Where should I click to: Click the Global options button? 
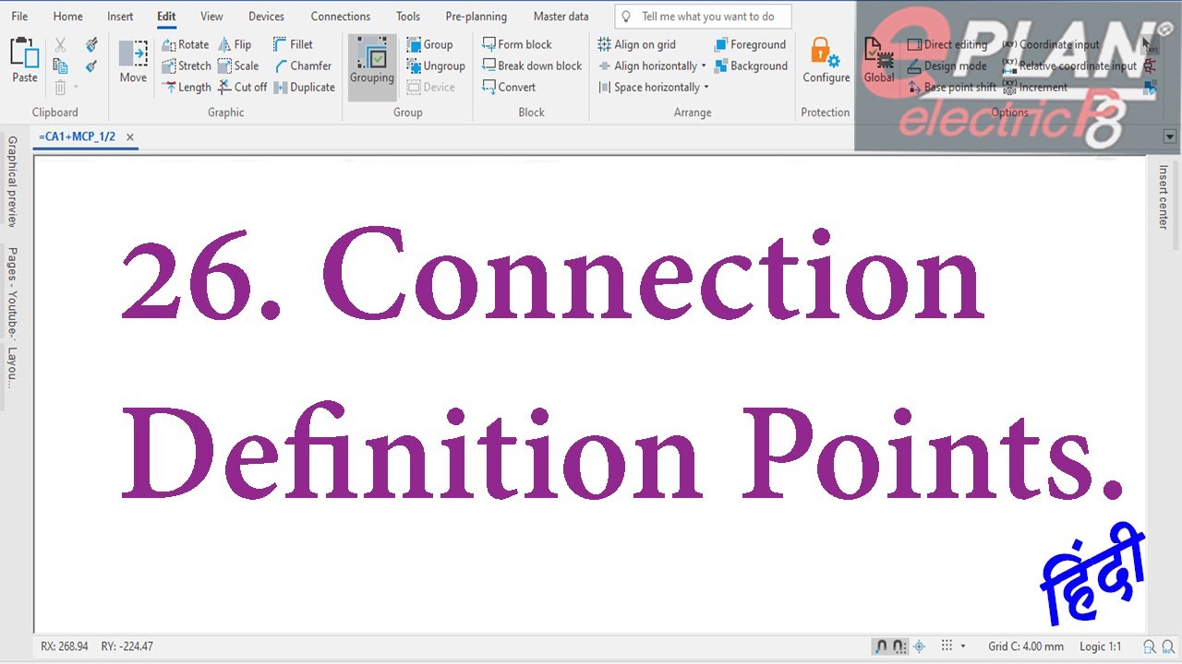point(879,61)
